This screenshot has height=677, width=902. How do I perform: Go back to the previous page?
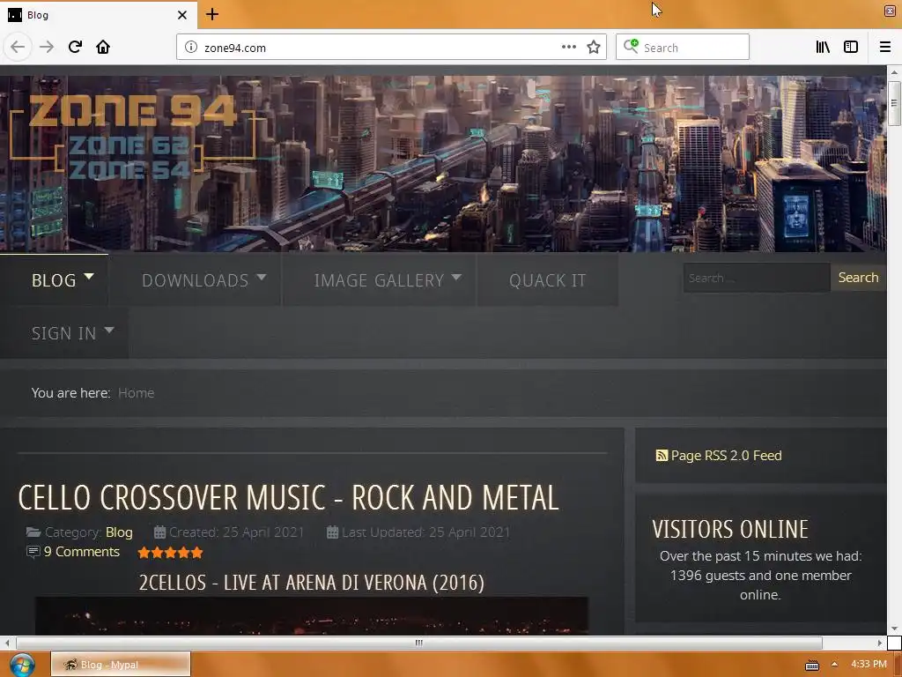coord(18,48)
